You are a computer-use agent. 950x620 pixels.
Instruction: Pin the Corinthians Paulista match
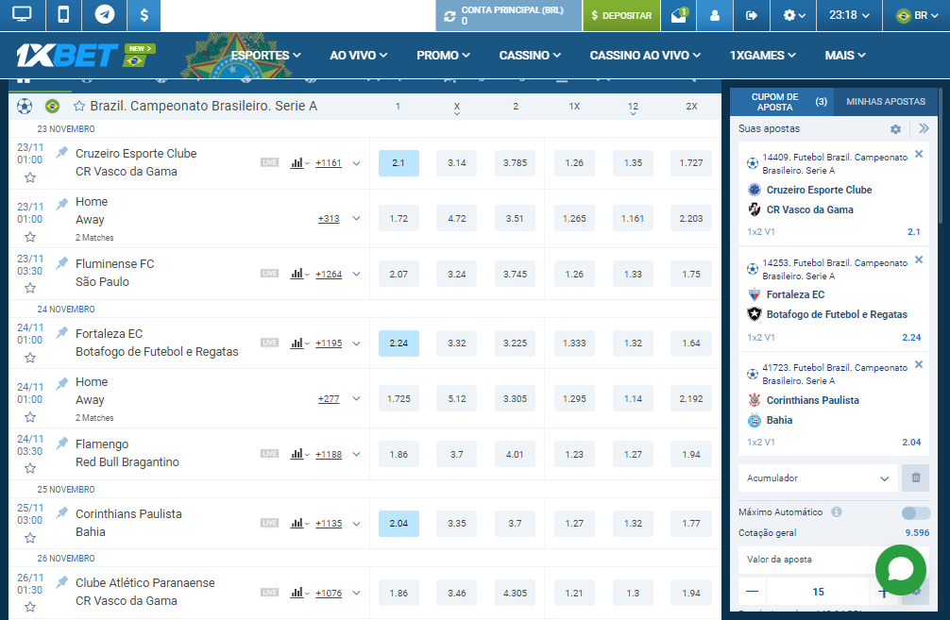click(x=61, y=512)
